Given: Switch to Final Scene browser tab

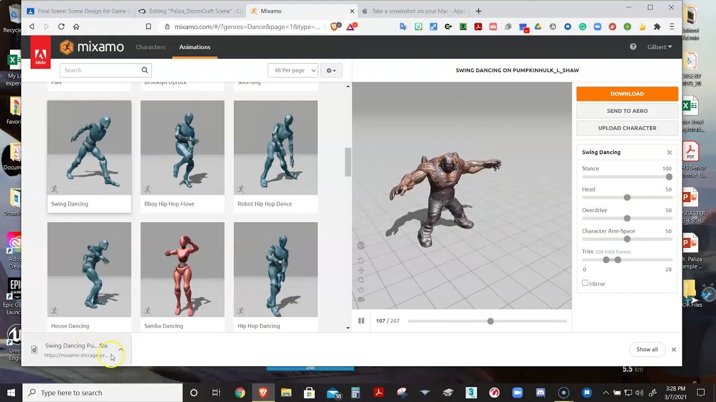Looking at the screenshot, I should 78,11.
